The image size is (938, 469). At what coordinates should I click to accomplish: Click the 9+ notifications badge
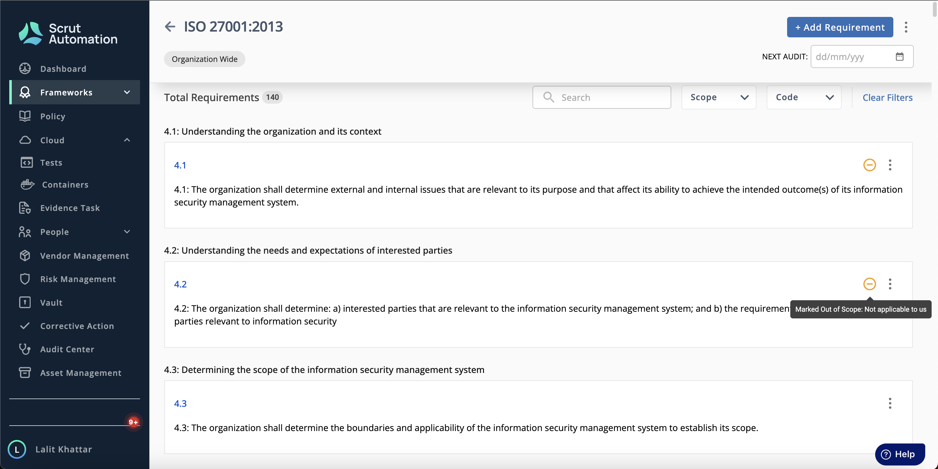133,422
